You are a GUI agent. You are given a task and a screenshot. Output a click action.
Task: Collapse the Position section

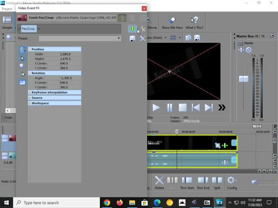pyautogui.click(x=30, y=49)
